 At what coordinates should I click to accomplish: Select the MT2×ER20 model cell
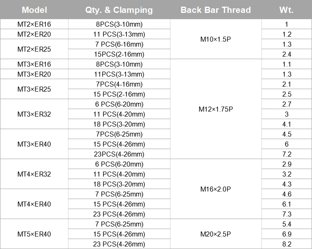pos(34,34)
